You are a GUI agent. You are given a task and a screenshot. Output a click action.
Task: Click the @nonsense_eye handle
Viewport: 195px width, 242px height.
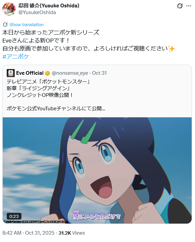(70, 73)
